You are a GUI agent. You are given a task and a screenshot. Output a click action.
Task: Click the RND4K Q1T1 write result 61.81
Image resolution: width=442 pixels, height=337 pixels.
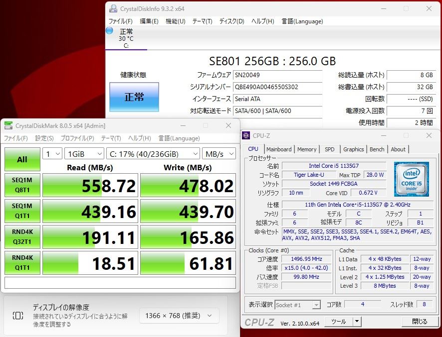point(188,263)
